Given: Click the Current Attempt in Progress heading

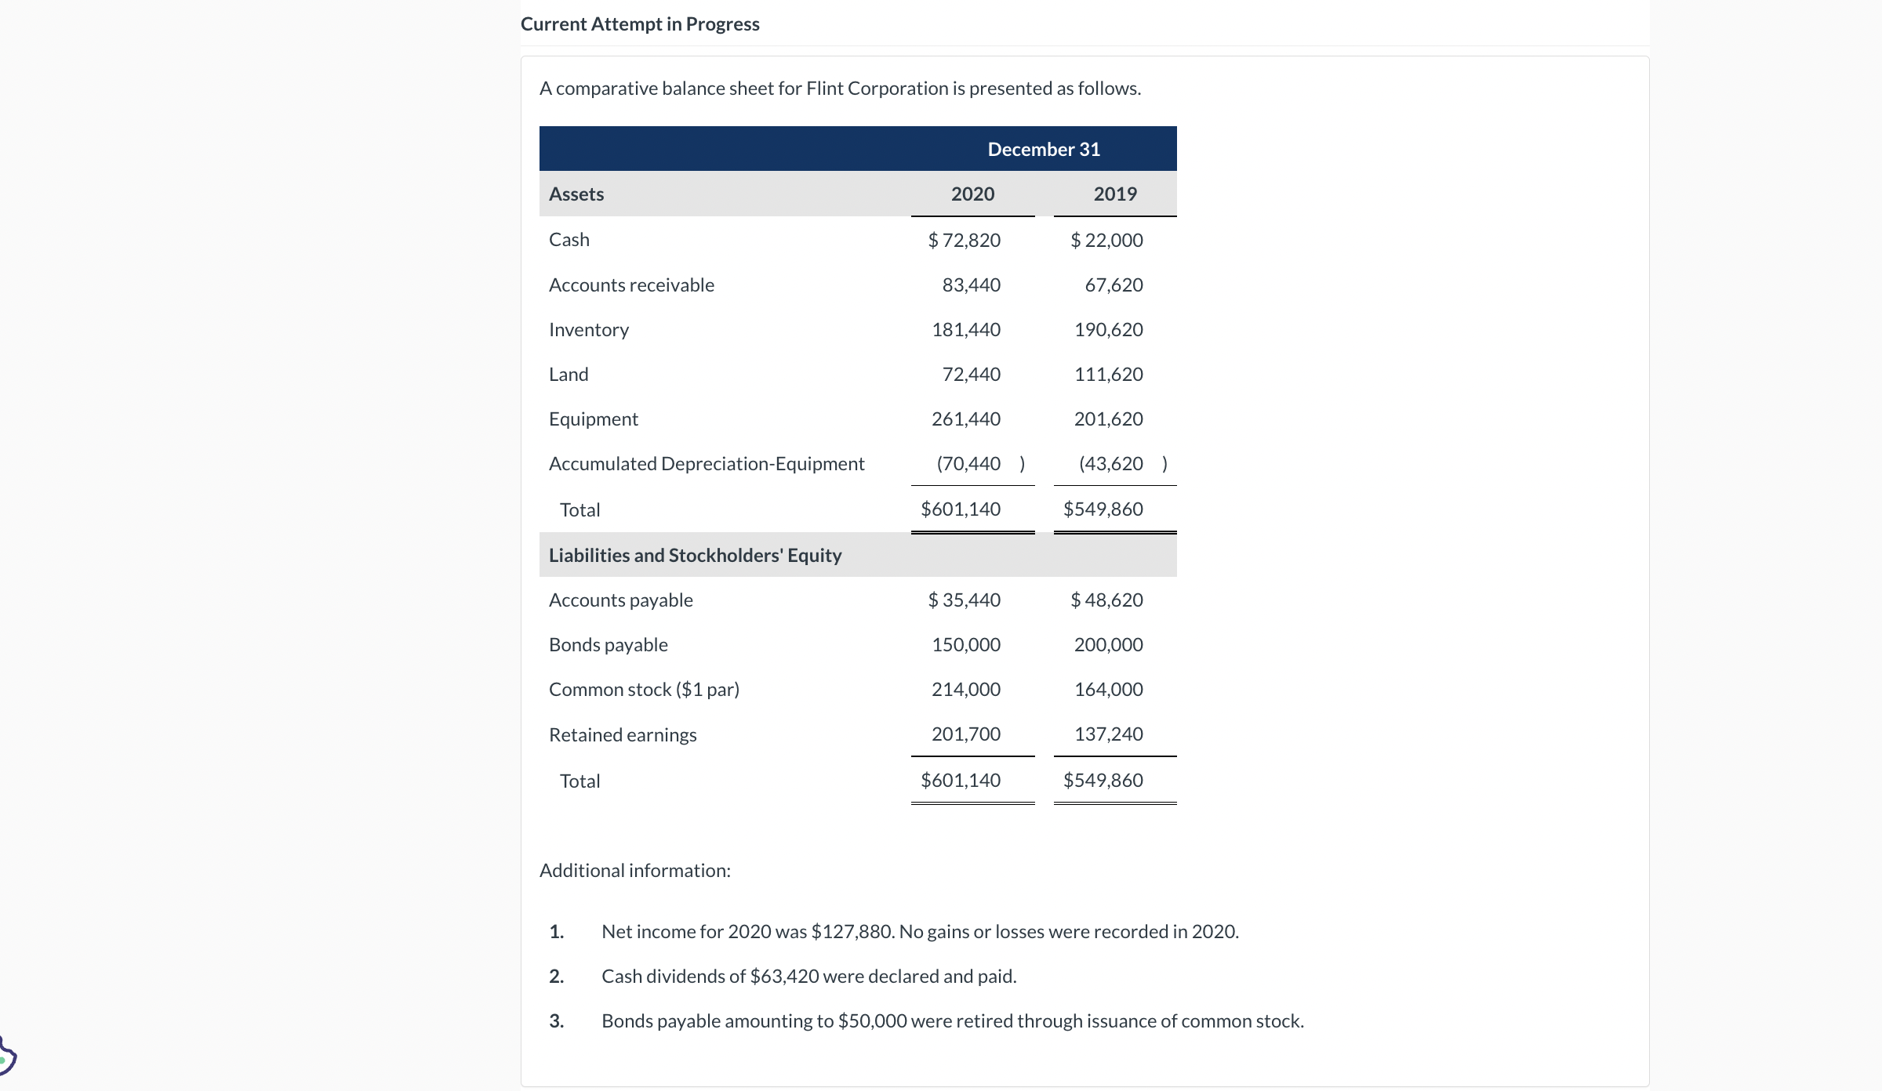Looking at the screenshot, I should tap(640, 24).
